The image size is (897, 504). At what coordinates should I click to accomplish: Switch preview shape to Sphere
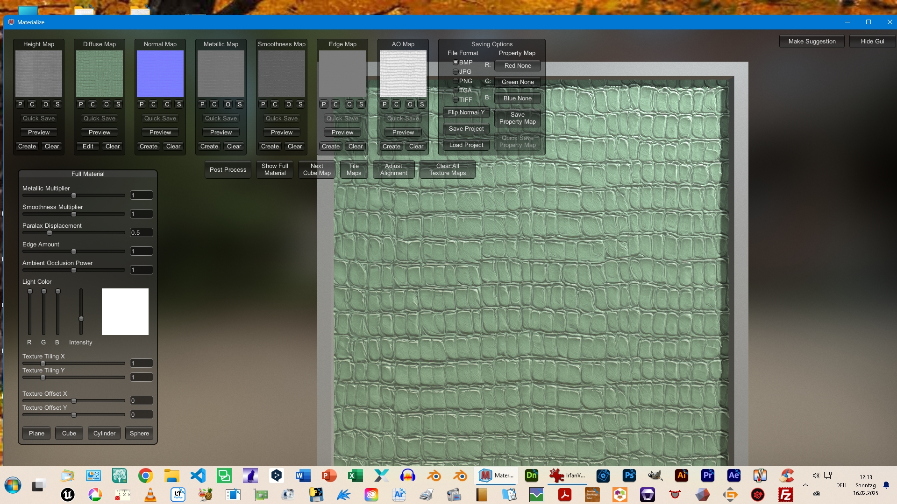tap(139, 433)
